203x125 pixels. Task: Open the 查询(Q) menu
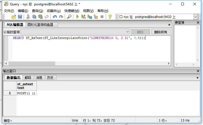[x=37, y=11]
